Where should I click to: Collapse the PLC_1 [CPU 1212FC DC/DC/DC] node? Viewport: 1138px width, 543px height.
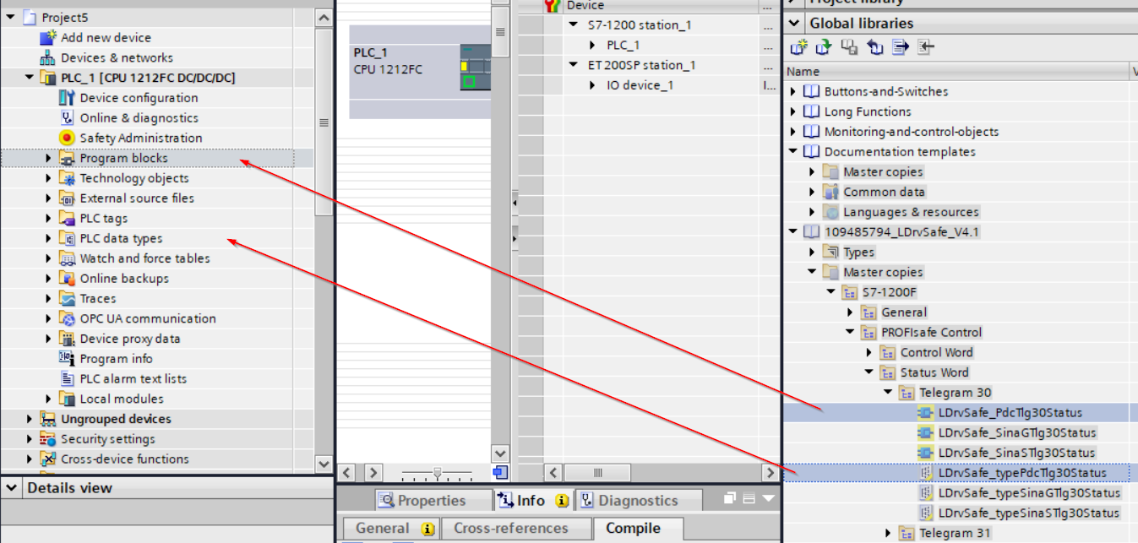click(30, 78)
